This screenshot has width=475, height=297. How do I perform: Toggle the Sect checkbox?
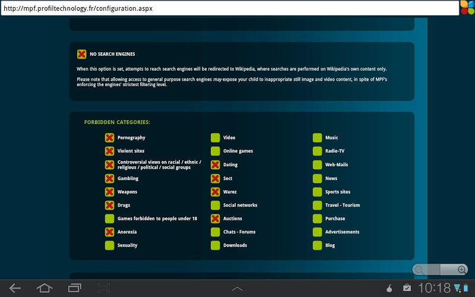click(215, 179)
